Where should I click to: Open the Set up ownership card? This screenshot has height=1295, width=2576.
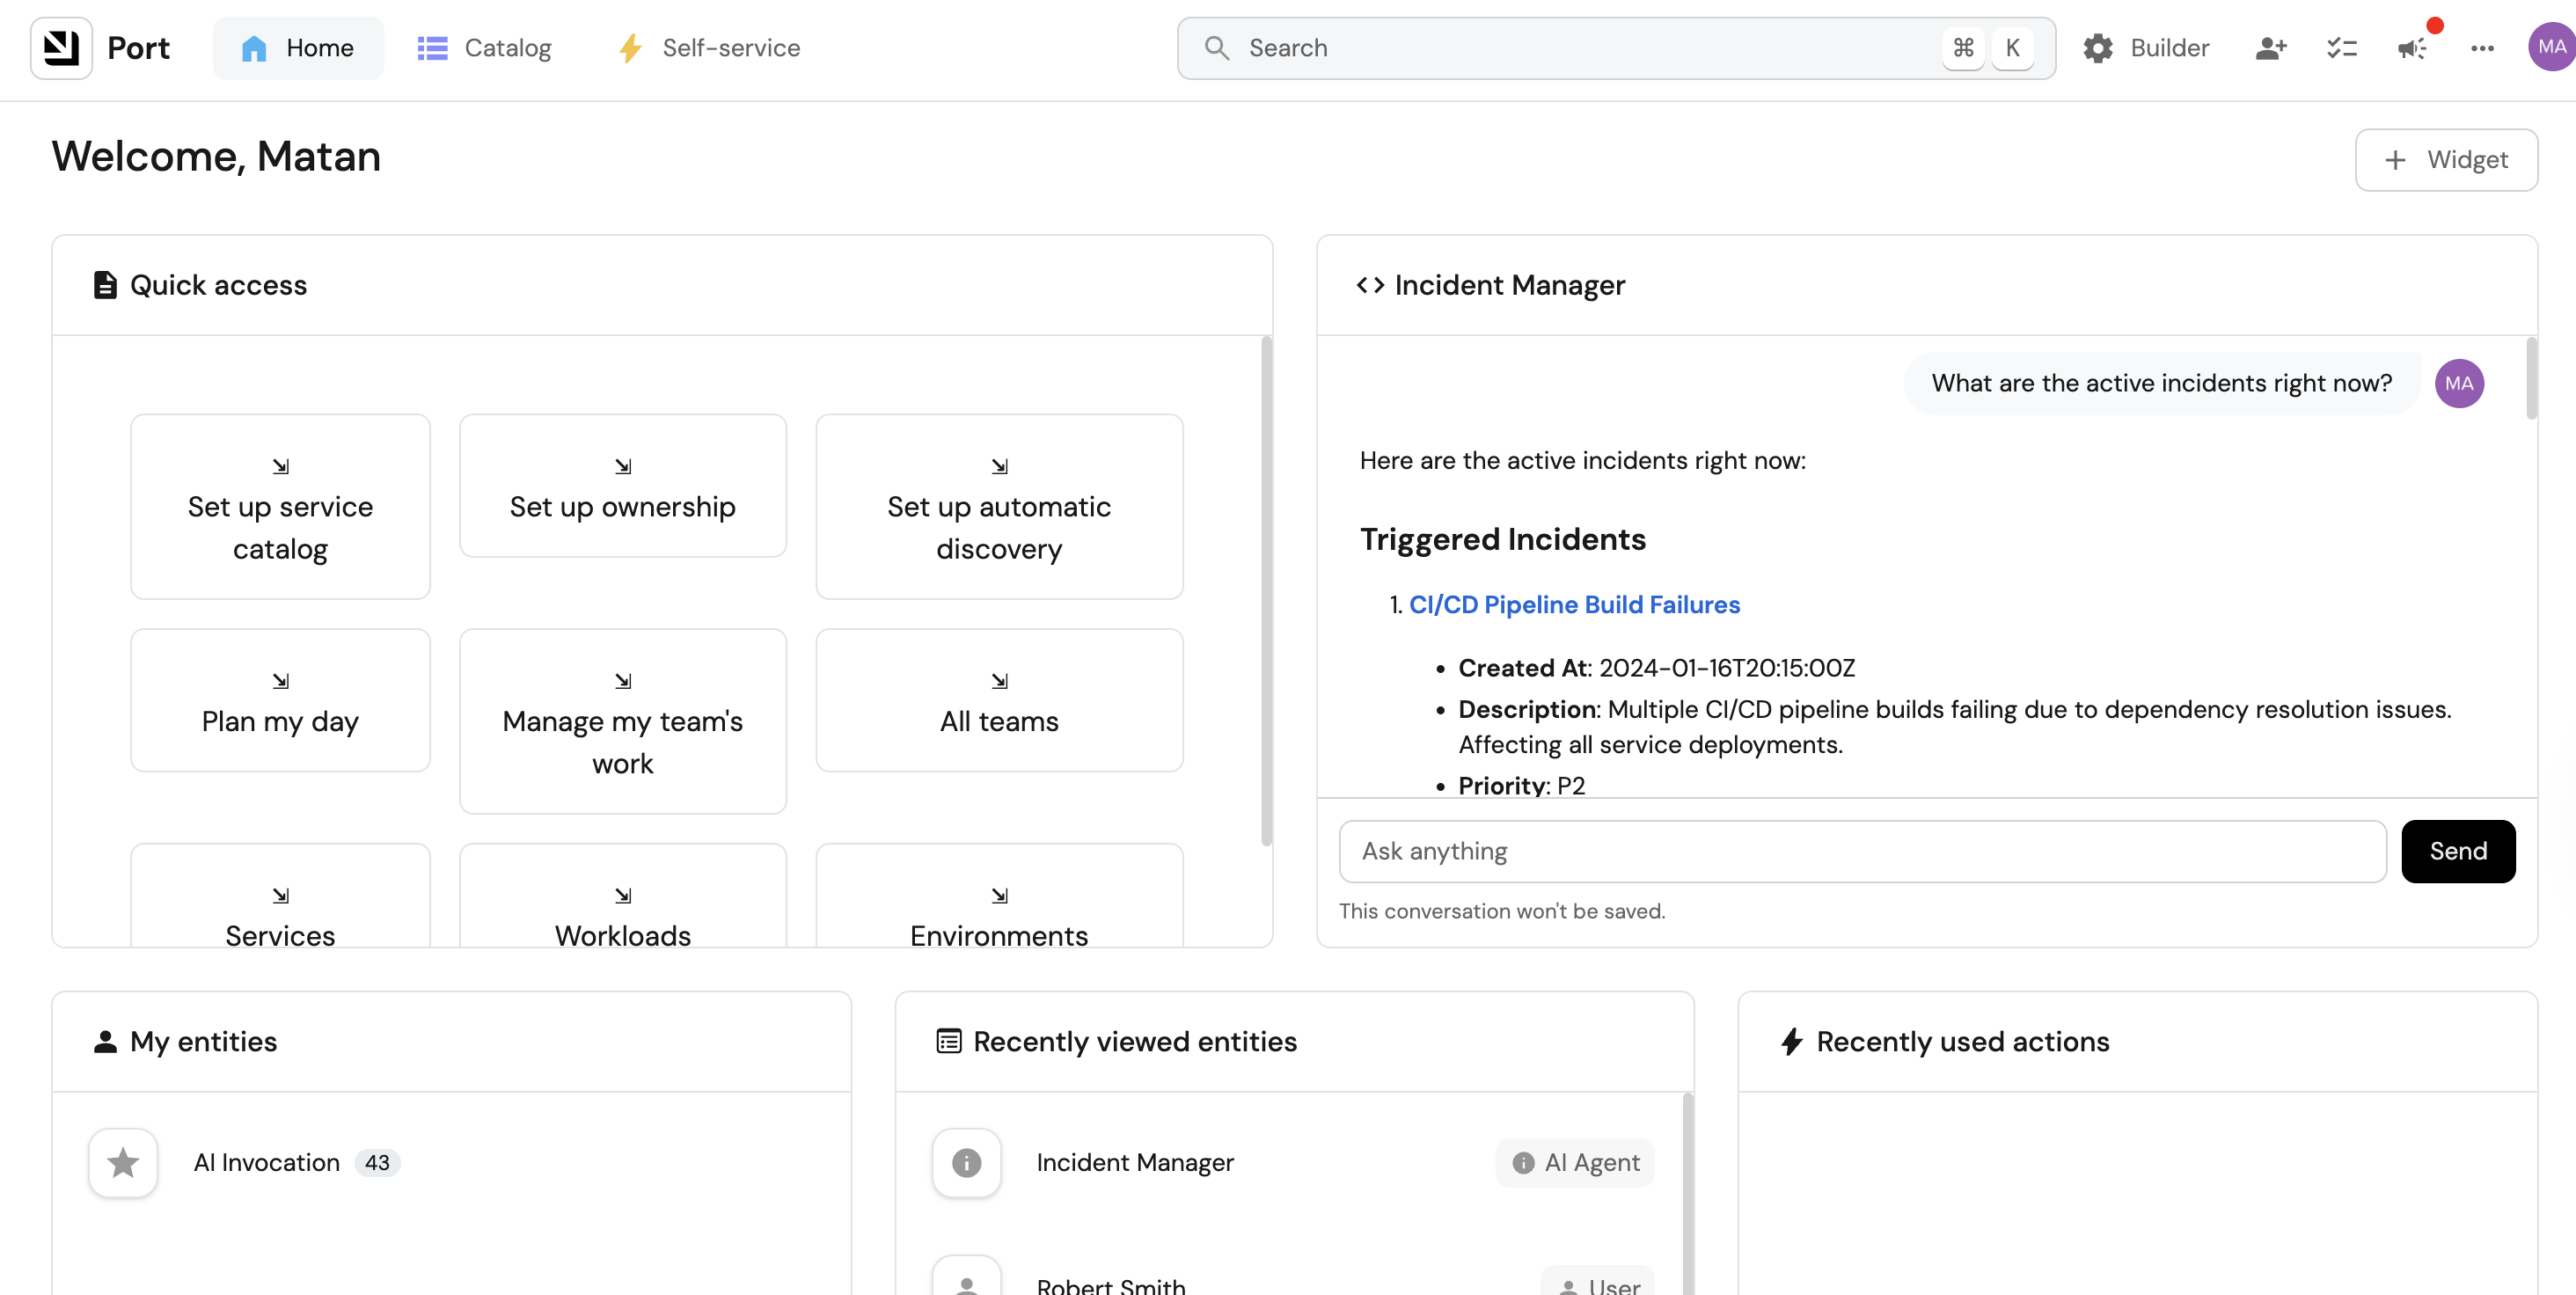click(x=622, y=486)
